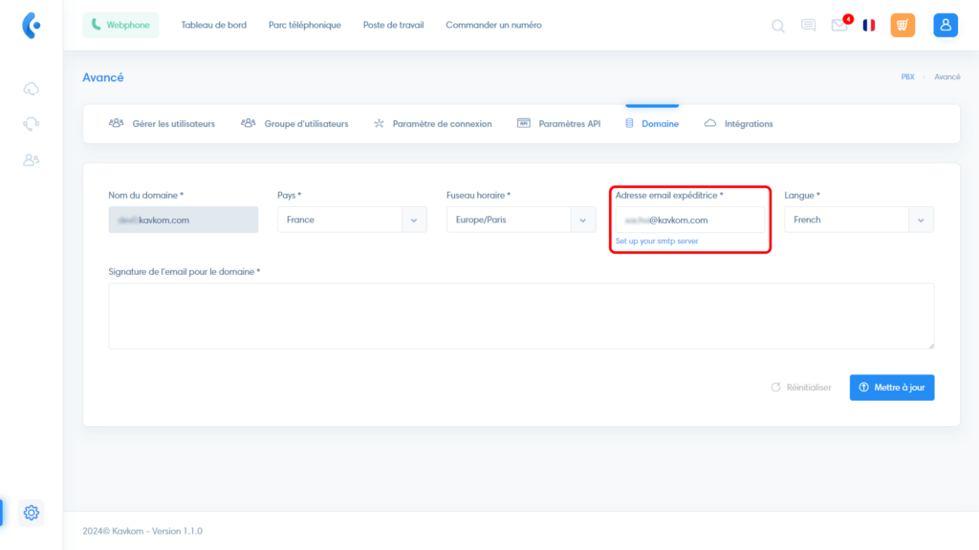Screen dimensions: 979x550
Task: Click the Kavkom logo in the top corner
Action: (x=31, y=25)
